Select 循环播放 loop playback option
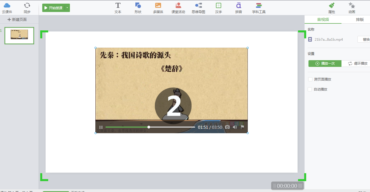 [x=357, y=64]
